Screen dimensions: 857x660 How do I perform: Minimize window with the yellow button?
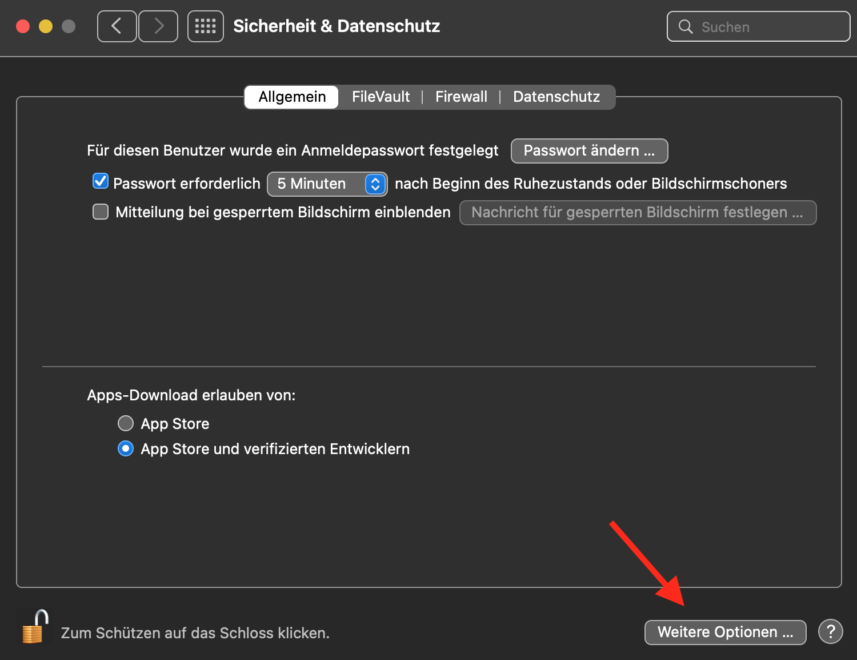(46, 26)
